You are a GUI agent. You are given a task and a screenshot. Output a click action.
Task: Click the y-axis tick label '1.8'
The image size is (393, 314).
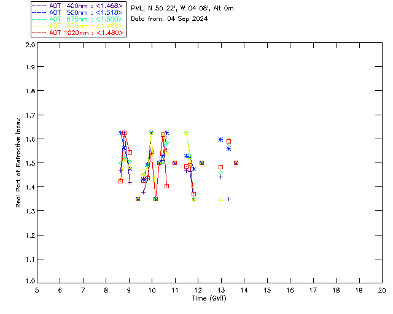30,91
